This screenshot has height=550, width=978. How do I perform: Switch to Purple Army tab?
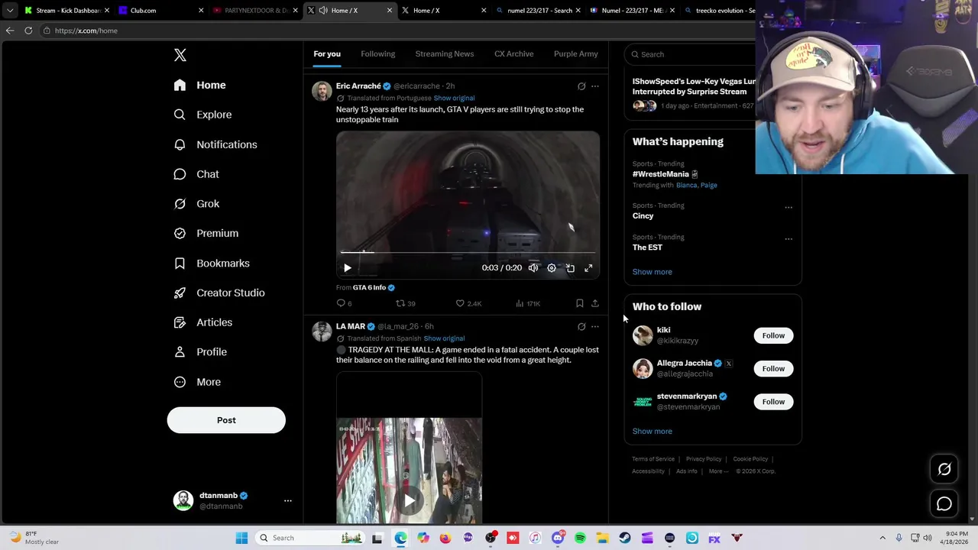tap(576, 54)
